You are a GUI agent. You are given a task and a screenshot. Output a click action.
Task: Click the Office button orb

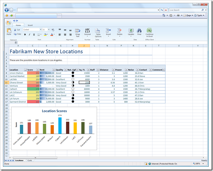click(9, 23)
